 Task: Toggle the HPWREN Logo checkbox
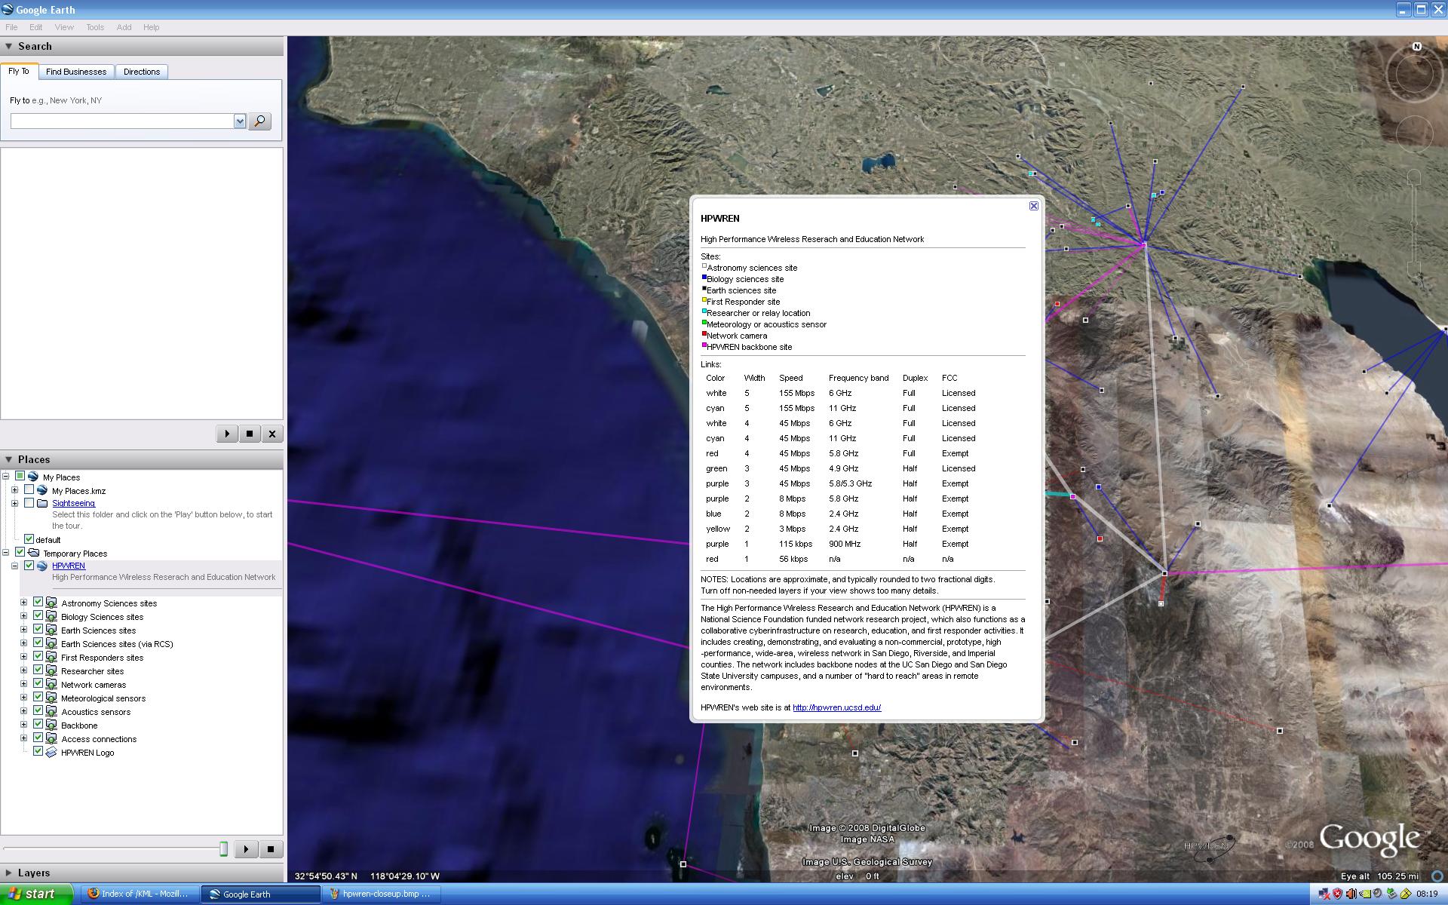click(38, 752)
